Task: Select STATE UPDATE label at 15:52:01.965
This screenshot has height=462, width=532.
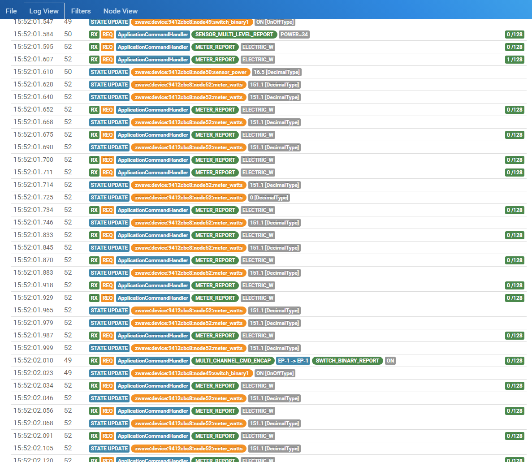Action: pyautogui.click(x=109, y=311)
